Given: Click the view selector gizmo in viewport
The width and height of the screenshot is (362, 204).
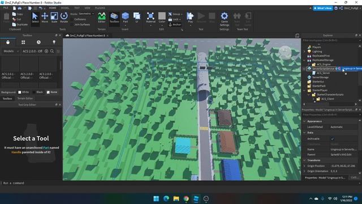Looking at the screenshot, I should (x=285, y=52).
